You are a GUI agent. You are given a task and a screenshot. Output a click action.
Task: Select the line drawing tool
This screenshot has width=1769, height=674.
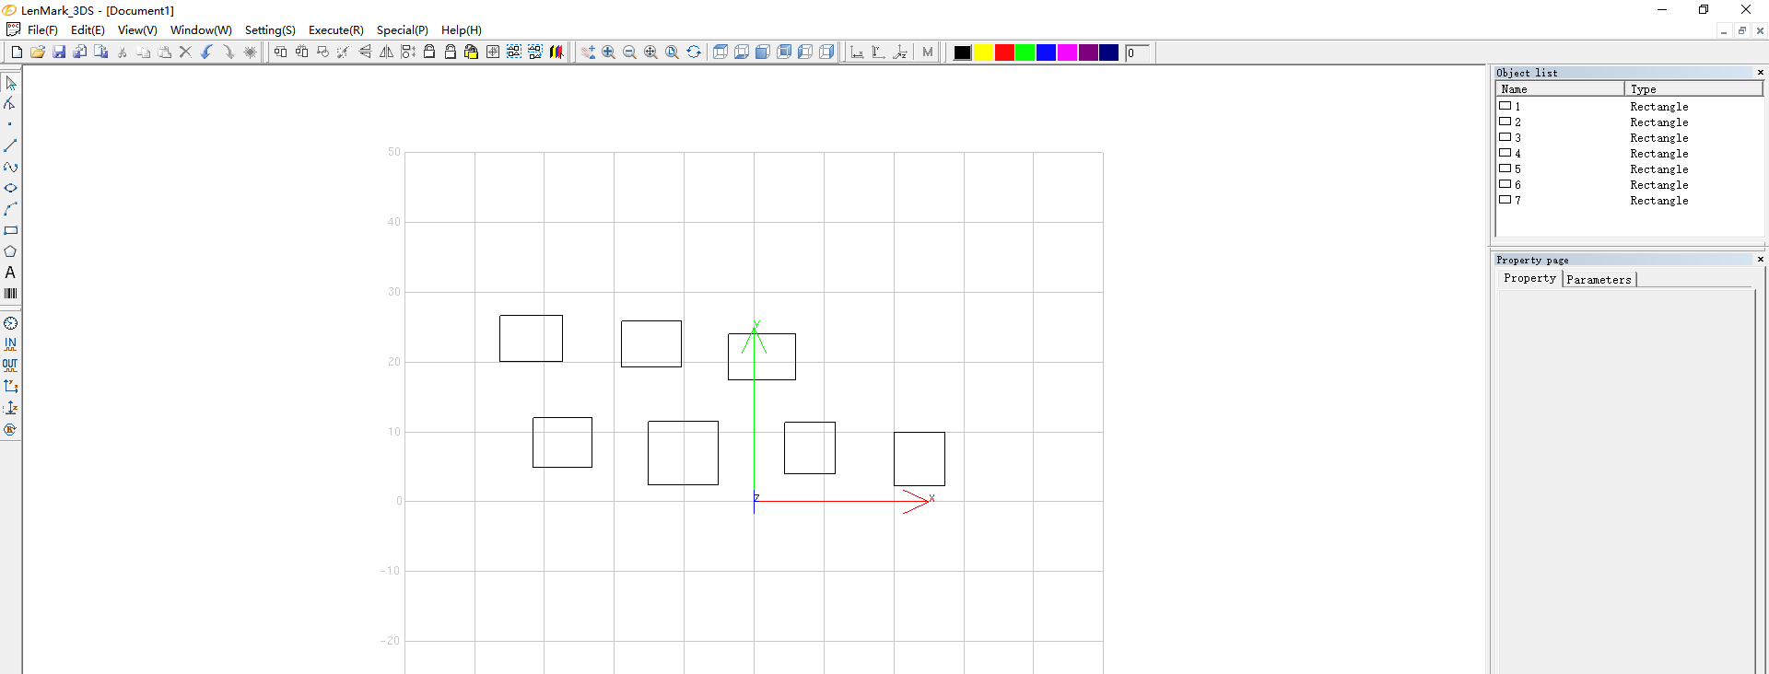click(x=10, y=145)
